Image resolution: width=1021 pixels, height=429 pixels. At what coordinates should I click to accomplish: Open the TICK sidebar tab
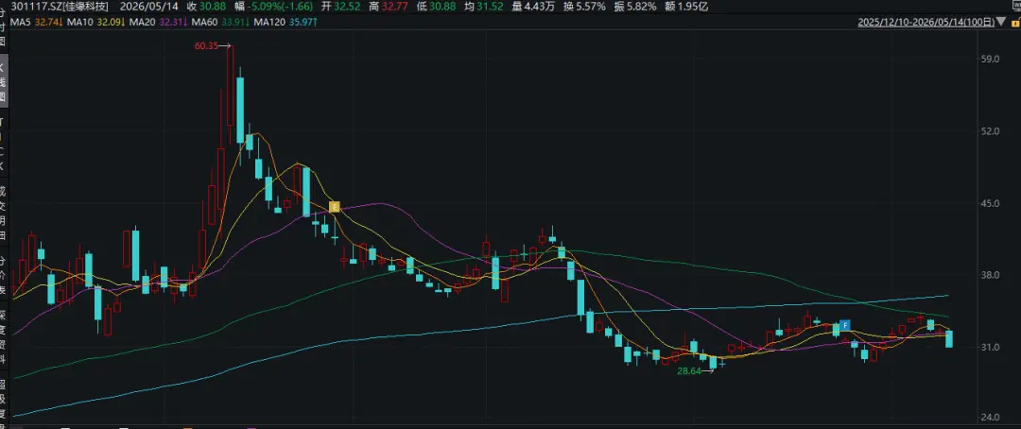(x=3, y=144)
